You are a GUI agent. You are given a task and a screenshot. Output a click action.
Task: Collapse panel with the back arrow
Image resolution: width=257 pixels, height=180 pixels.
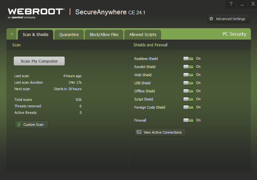(12, 34)
